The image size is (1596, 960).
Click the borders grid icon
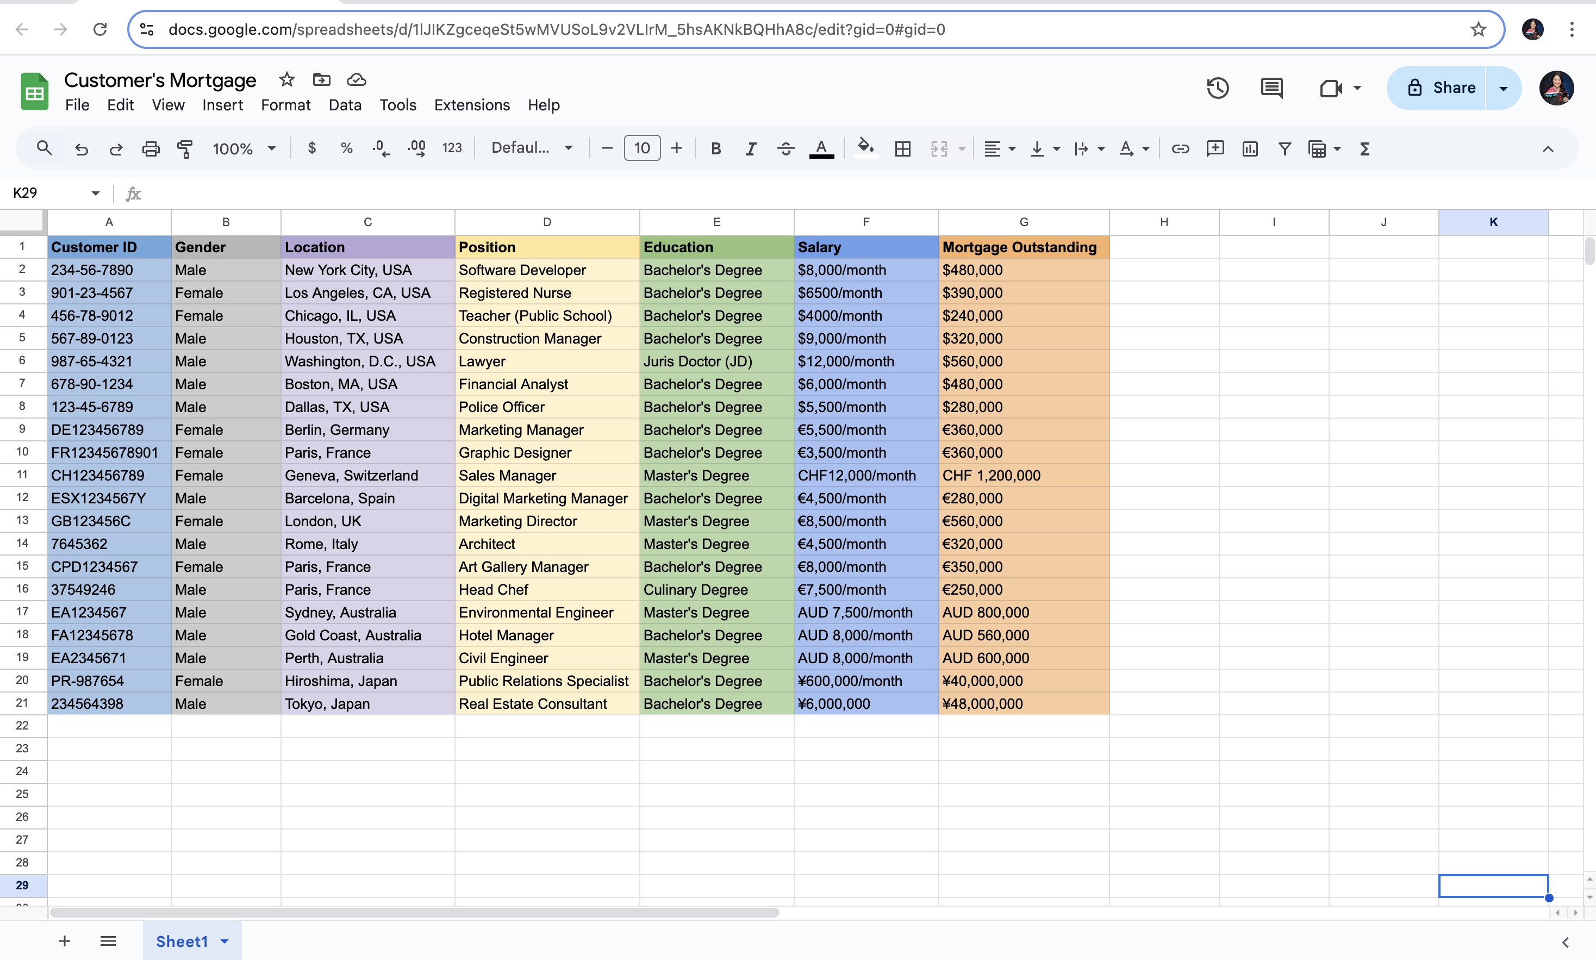(902, 149)
